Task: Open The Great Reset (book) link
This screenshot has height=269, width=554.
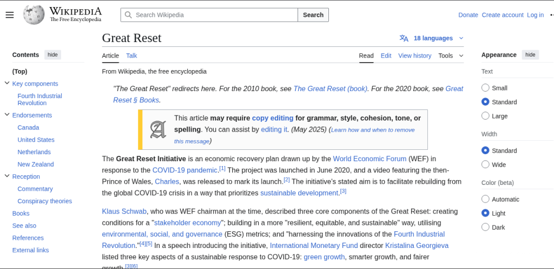Action: 331,89
